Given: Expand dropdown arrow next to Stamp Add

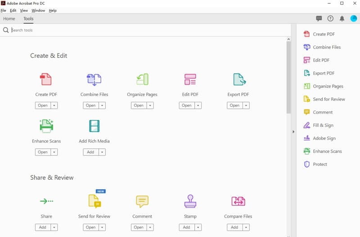Looking at the screenshot, I should coord(198,228).
